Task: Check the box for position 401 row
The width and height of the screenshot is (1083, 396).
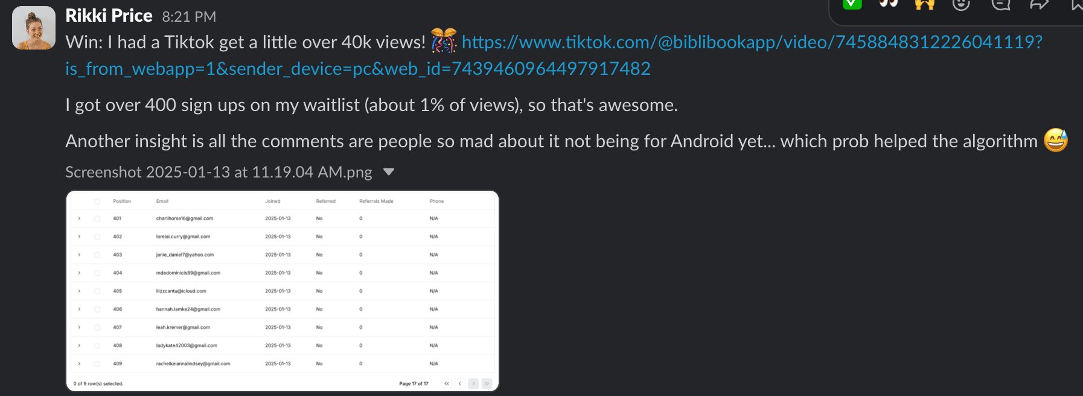Action: pos(97,219)
